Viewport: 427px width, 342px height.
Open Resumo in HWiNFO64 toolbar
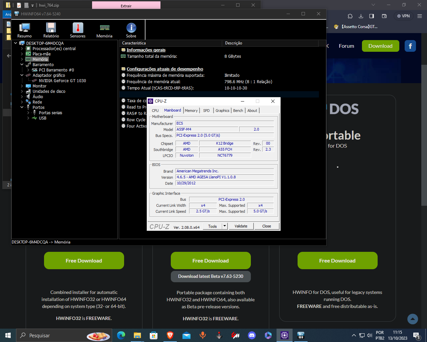pyautogui.click(x=24, y=30)
